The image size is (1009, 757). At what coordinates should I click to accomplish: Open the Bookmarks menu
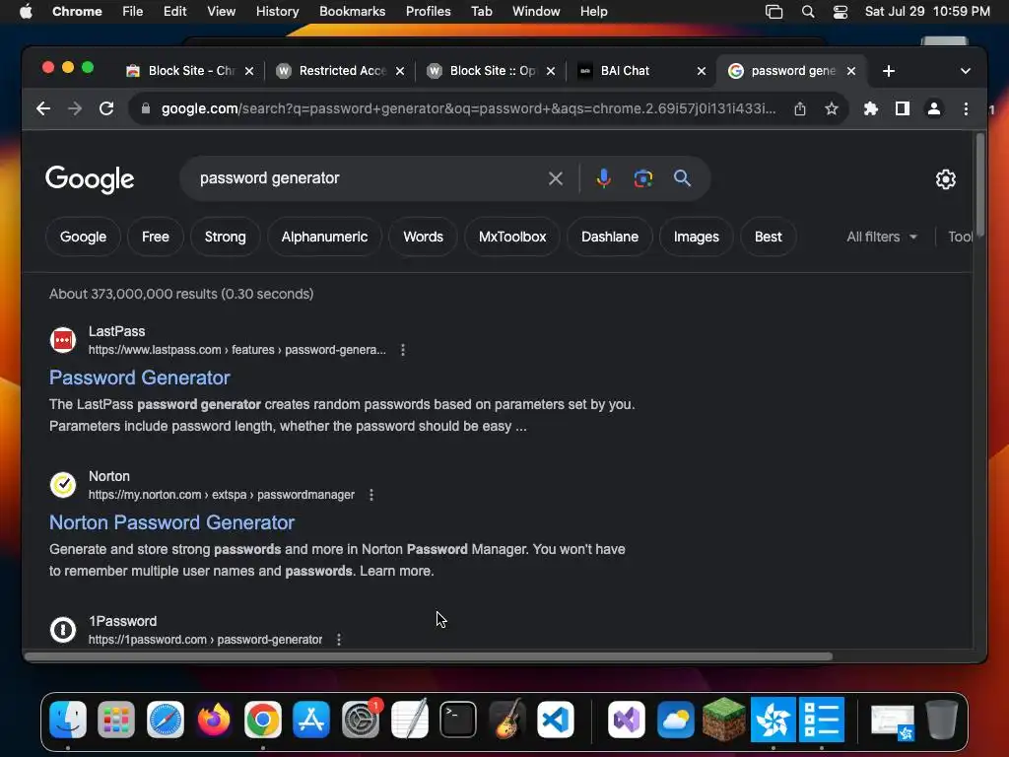point(352,12)
